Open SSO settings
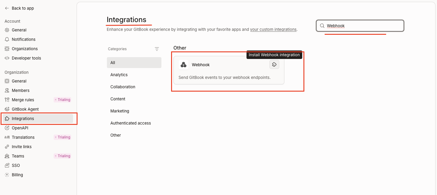 [38, 165]
